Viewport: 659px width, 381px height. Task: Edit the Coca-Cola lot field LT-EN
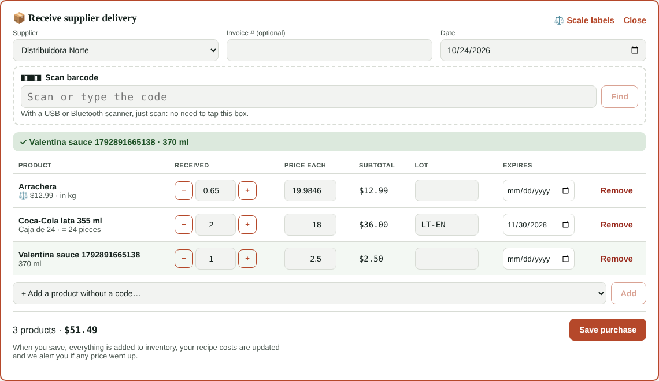447,225
